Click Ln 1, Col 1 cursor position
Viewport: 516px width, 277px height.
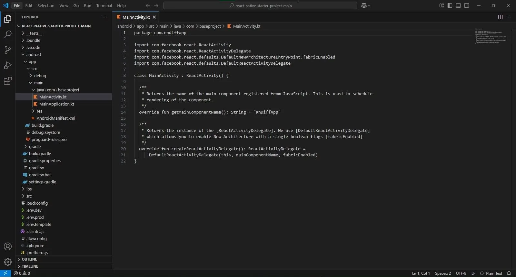tap(421, 273)
